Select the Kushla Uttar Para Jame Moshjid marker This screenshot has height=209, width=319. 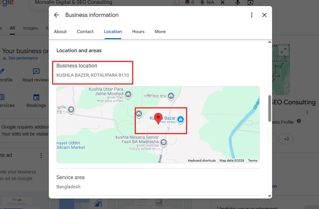[128, 94]
